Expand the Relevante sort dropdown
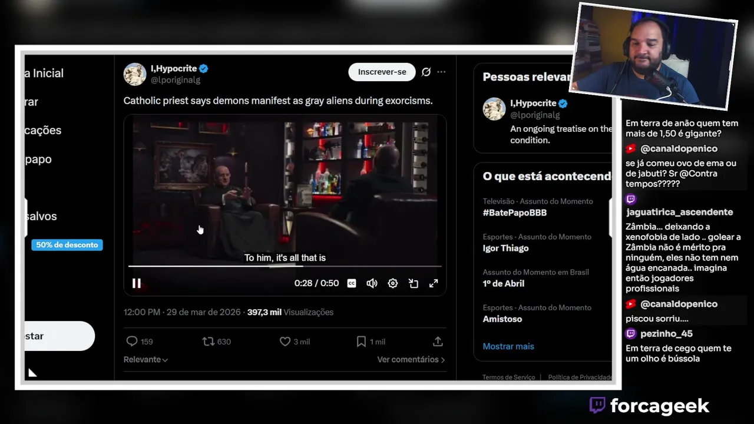The height and width of the screenshot is (424, 754). 145,359
